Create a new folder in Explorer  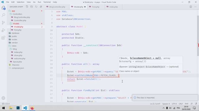pos(32,7)
